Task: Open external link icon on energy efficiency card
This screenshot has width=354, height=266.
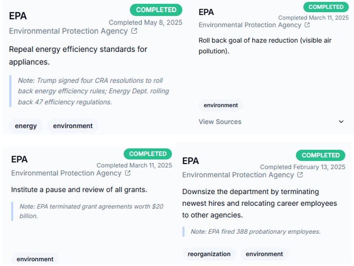Action: tap(134, 31)
